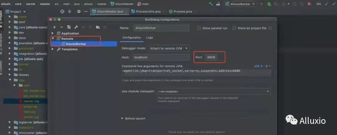Enable Store as project file checkbox
Image resolution: width=337 pixels, height=135 pixels.
234,28
